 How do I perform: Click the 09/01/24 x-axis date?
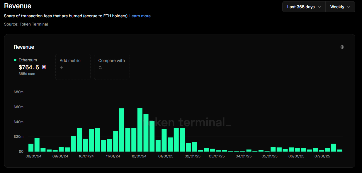tap(60, 156)
